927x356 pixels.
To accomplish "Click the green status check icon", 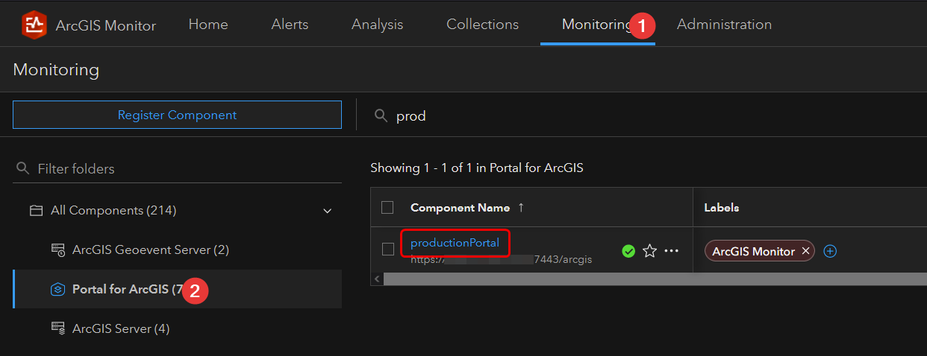I will (x=628, y=251).
